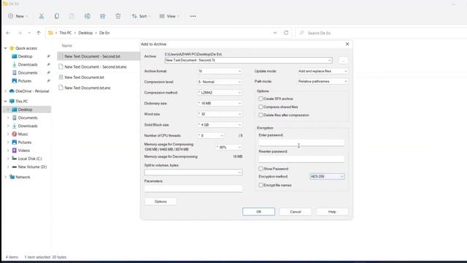
Task: Click the archive name field
Action: pos(248,60)
